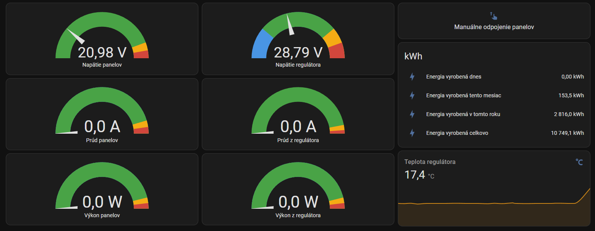595x231 pixels.
Task: Open the Výkon z regulátora gauge details
Action: coord(298,189)
